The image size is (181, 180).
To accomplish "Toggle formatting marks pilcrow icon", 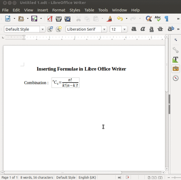I will [x=167, y=19].
